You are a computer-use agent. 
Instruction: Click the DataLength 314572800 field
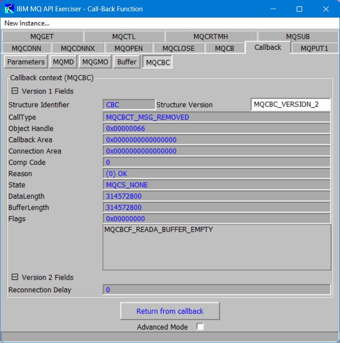216,196
